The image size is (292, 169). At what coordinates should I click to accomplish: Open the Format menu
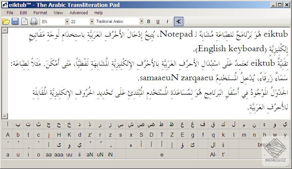(40, 13)
